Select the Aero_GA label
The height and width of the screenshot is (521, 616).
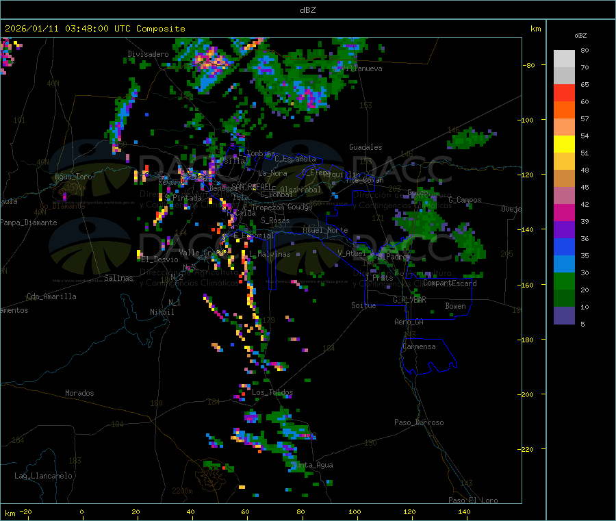pyautogui.click(x=409, y=322)
